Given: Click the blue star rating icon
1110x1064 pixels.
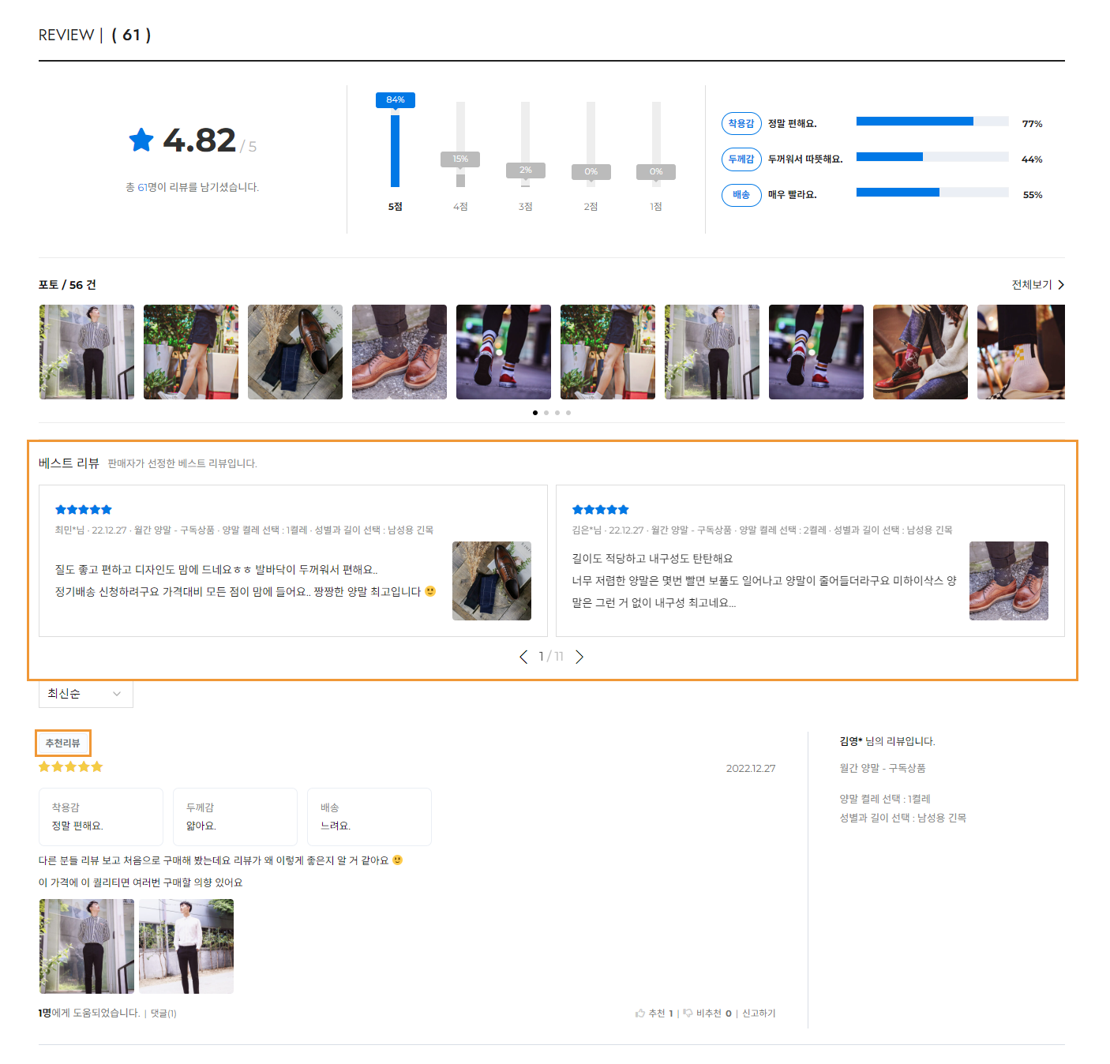Looking at the screenshot, I should click(141, 140).
